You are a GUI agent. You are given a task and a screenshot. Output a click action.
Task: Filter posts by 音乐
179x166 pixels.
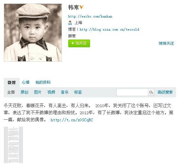(65, 92)
